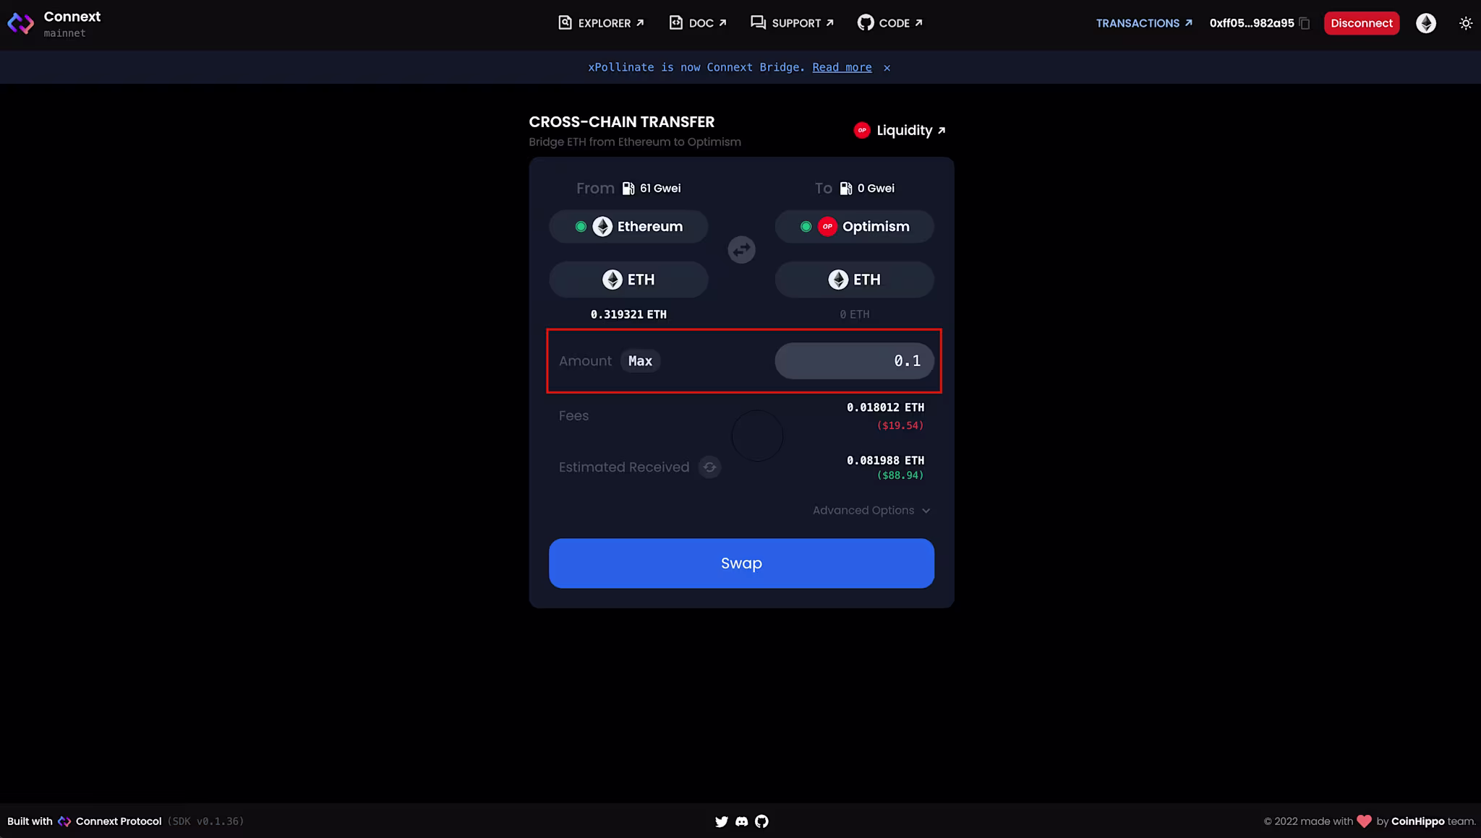Click the swap chains direction icon

coord(741,250)
